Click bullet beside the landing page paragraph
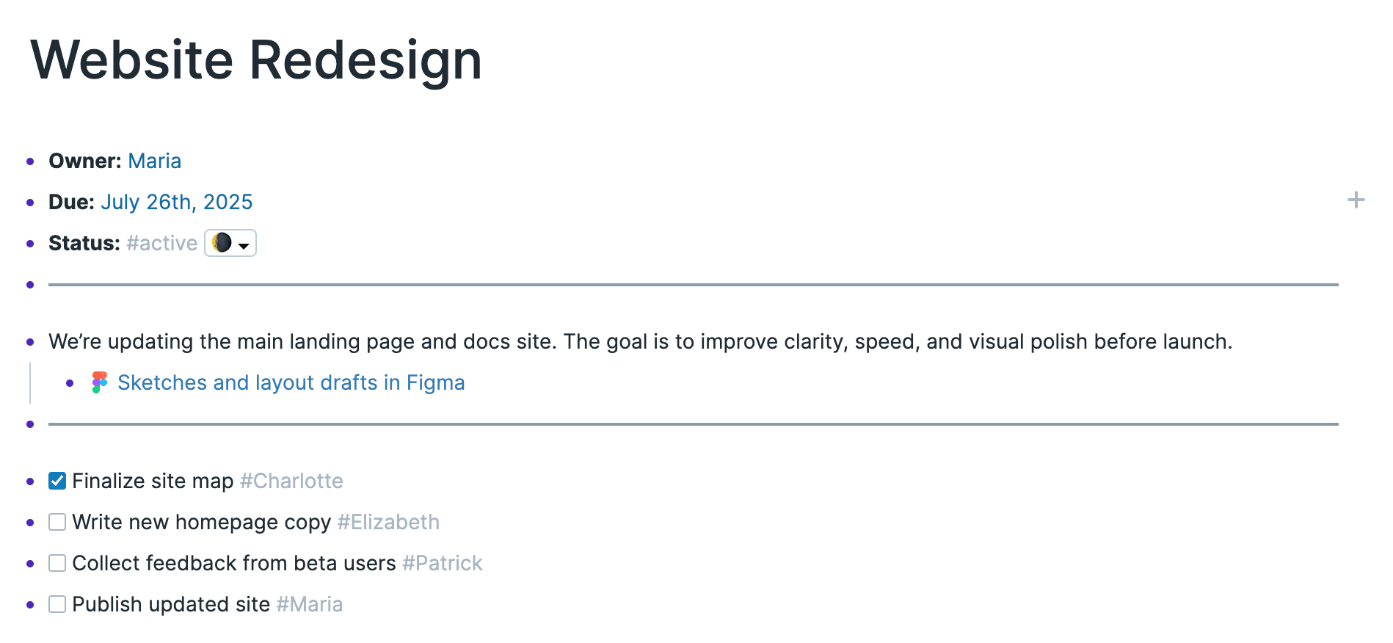1393x643 pixels. point(30,342)
